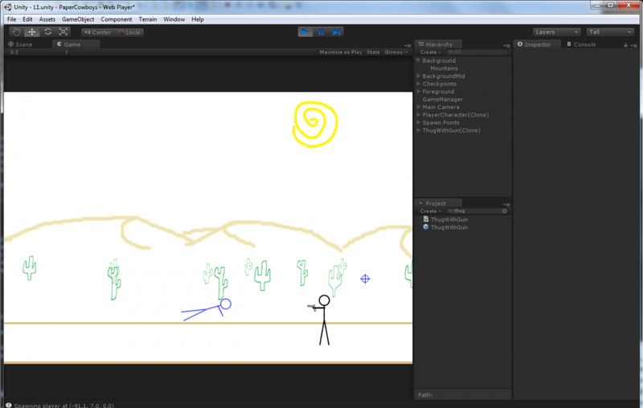This screenshot has width=643, height=408.
Task: Open the Game view options menu
Action: tap(408, 46)
